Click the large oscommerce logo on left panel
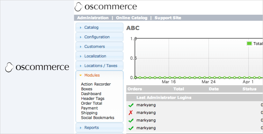Viewport: 263px width, 134px height. [37, 67]
